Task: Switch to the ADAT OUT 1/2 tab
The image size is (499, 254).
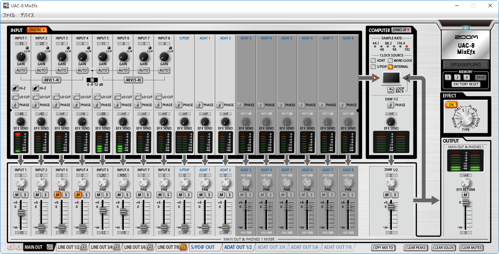Action: point(238,247)
